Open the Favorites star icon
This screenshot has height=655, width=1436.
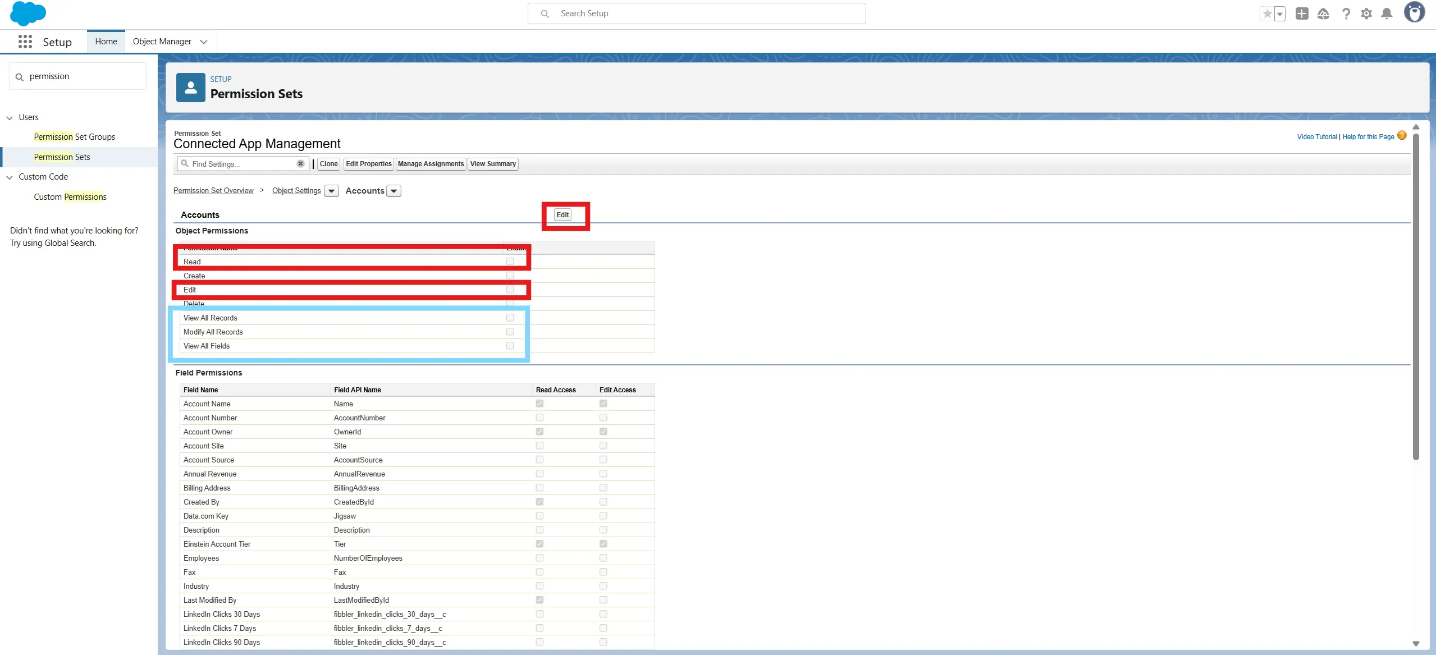pyautogui.click(x=1267, y=13)
